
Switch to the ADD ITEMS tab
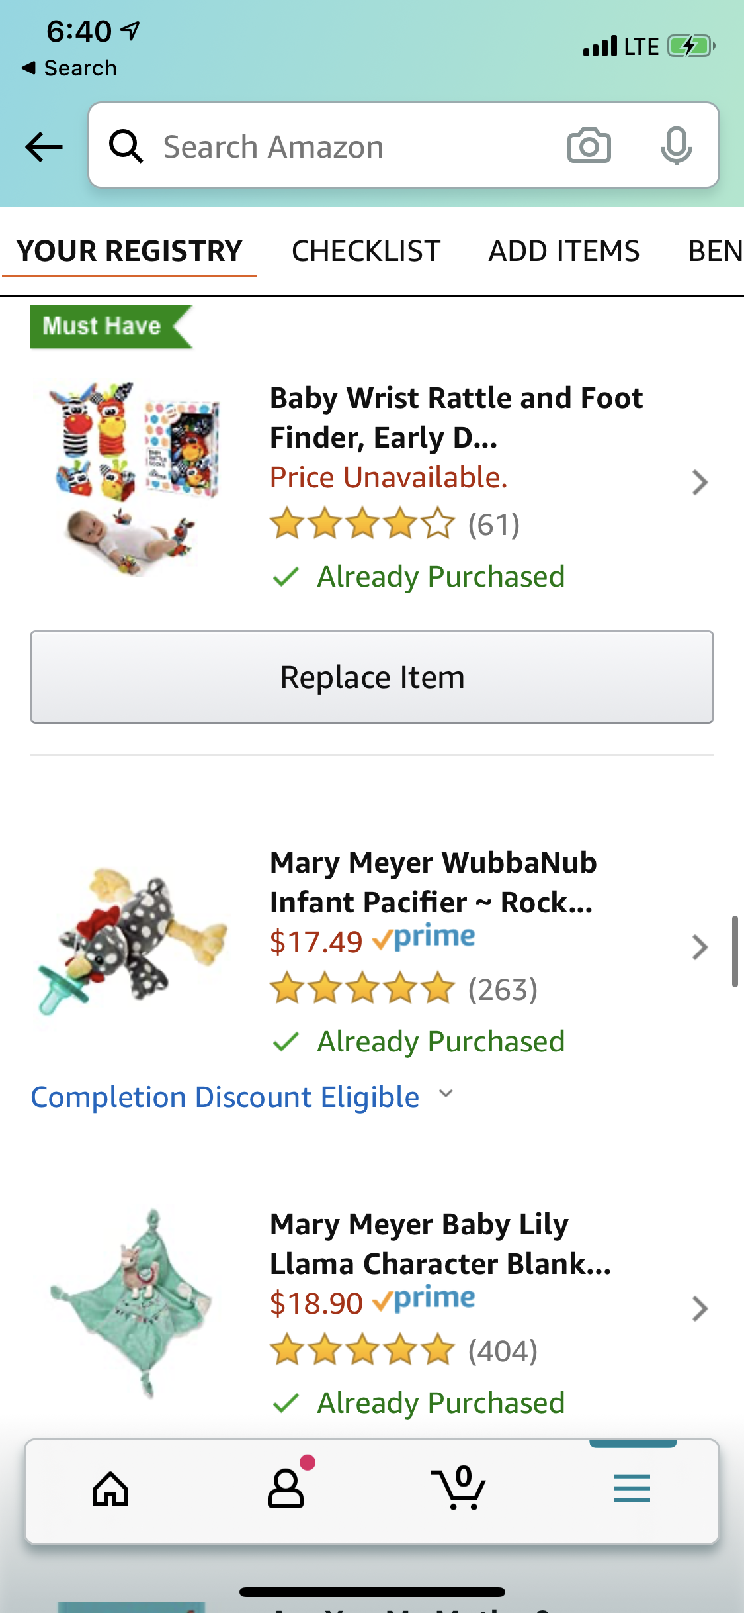tap(563, 252)
